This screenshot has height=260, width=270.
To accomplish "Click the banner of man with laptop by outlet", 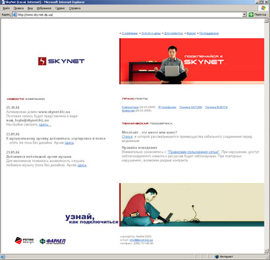I will coord(192,205).
